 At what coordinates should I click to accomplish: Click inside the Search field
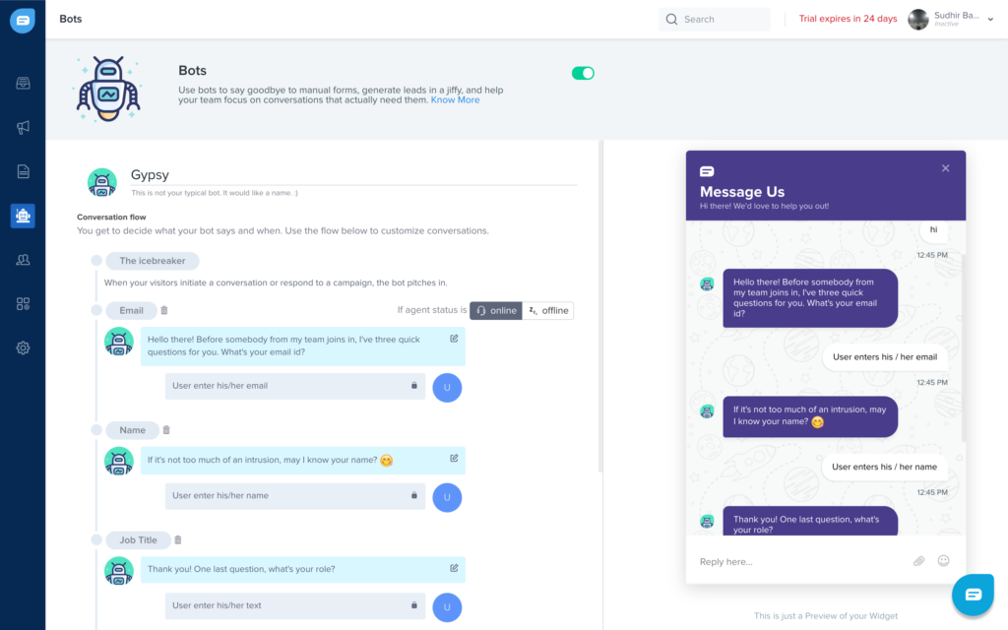[714, 19]
